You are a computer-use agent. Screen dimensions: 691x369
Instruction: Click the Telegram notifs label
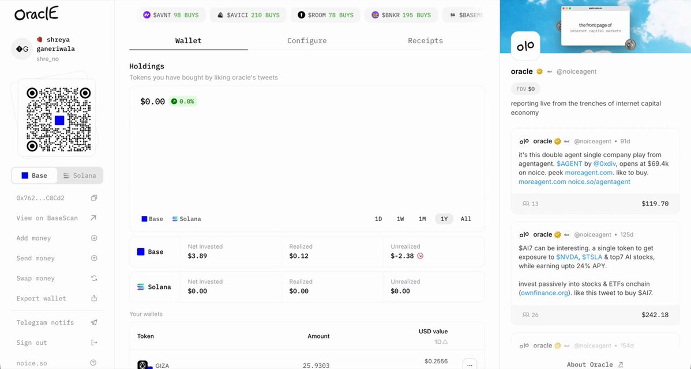tap(45, 322)
